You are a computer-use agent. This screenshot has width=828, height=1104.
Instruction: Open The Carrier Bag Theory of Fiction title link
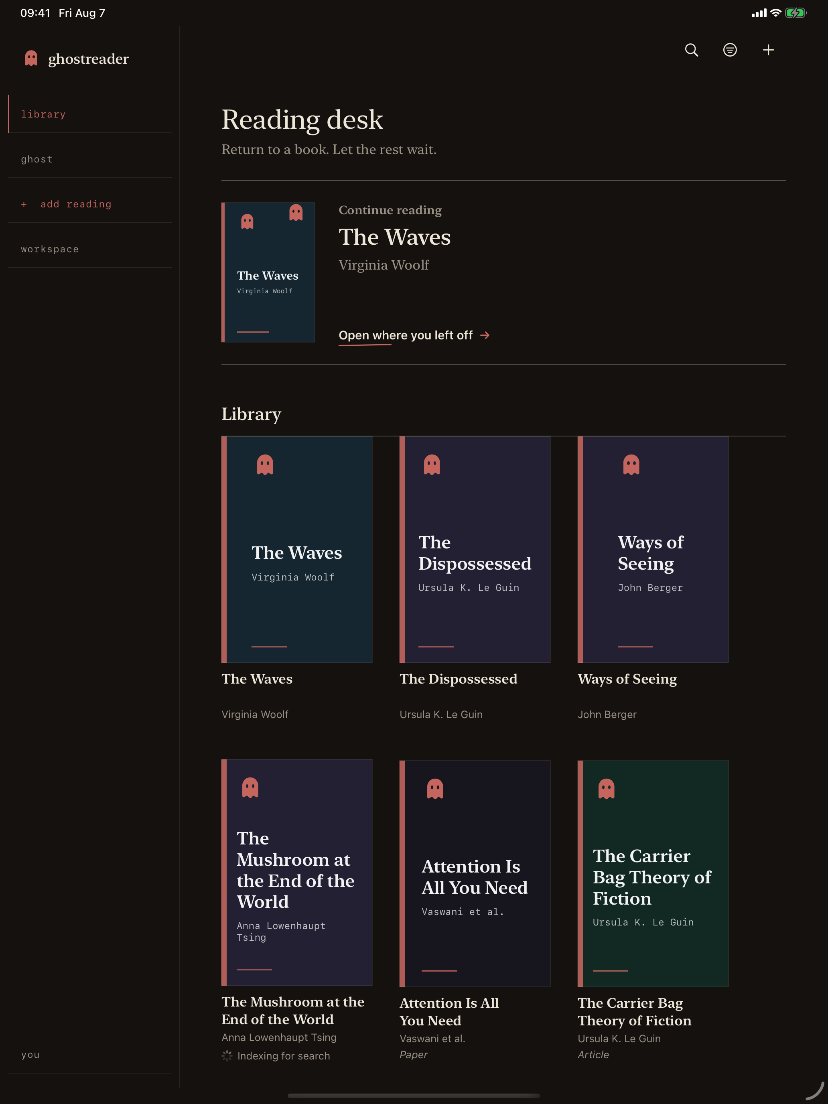[634, 1012]
